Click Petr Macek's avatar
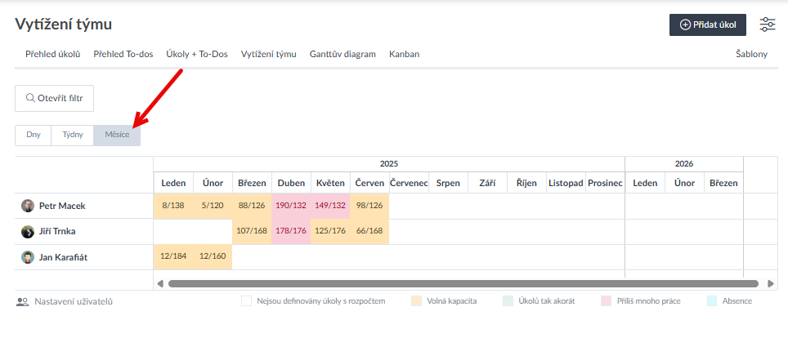788x338 pixels. pos(28,206)
